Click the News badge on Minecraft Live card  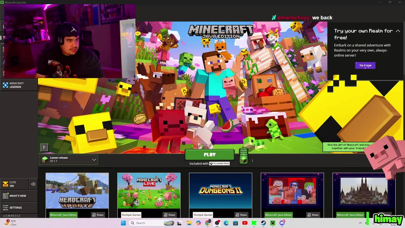(170, 215)
